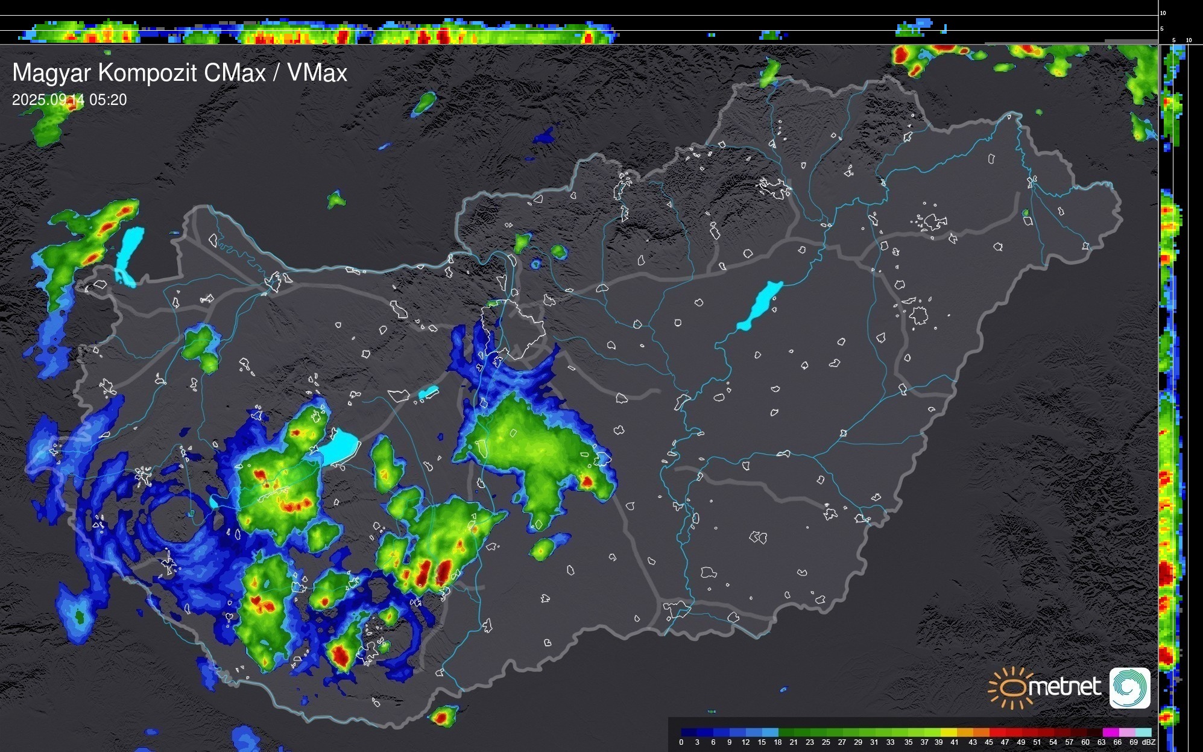Click the teal swirl logo icon
1203x752 pixels.
pyautogui.click(x=1129, y=687)
